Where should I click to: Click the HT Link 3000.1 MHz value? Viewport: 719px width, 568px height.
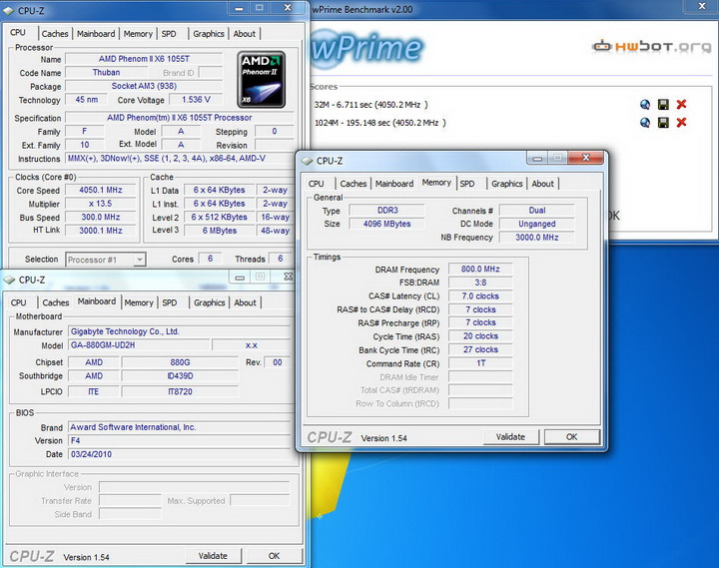[101, 231]
